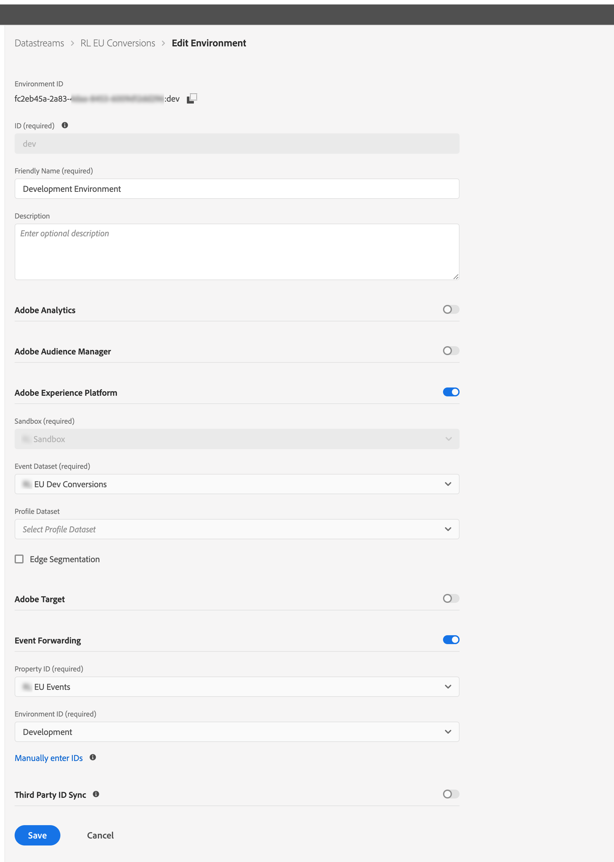Check the Edge Segmentation checkbox
The image size is (614, 862).
pos(19,559)
